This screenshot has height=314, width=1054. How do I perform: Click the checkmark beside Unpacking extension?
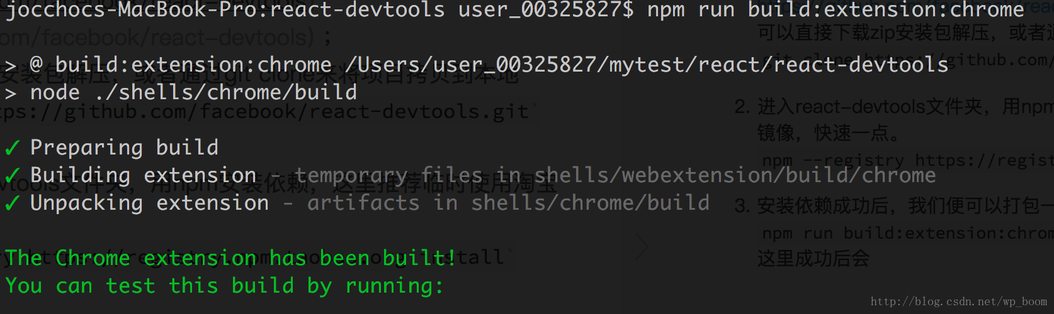(12, 203)
